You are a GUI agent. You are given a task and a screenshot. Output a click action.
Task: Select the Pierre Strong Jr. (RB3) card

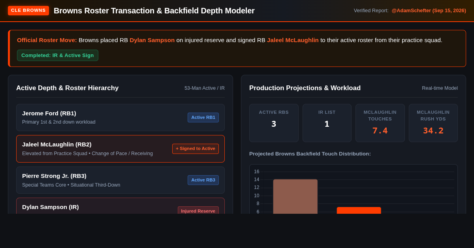click(120, 180)
